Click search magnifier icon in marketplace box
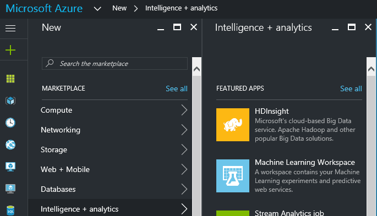 tap(50, 63)
